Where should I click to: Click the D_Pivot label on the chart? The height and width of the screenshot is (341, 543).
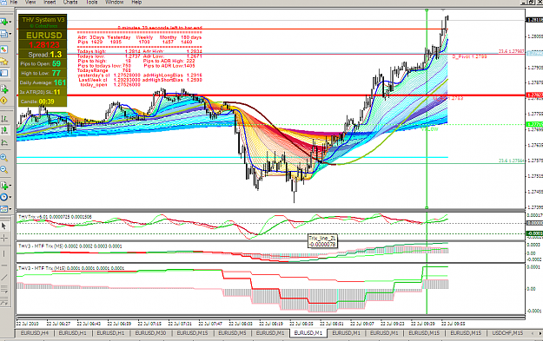click(x=469, y=56)
